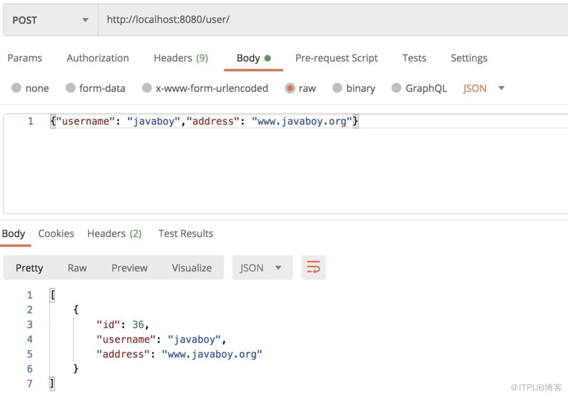The image size is (568, 397).
Task: View response Headers (2) tab
Action: click(114, 234)
